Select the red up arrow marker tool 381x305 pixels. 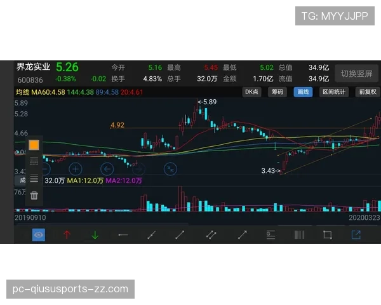[67, 234]
